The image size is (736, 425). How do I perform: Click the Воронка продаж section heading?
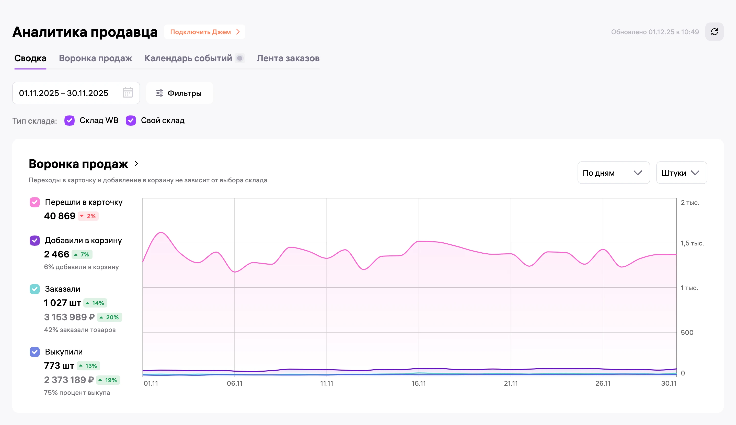(78, 164)
